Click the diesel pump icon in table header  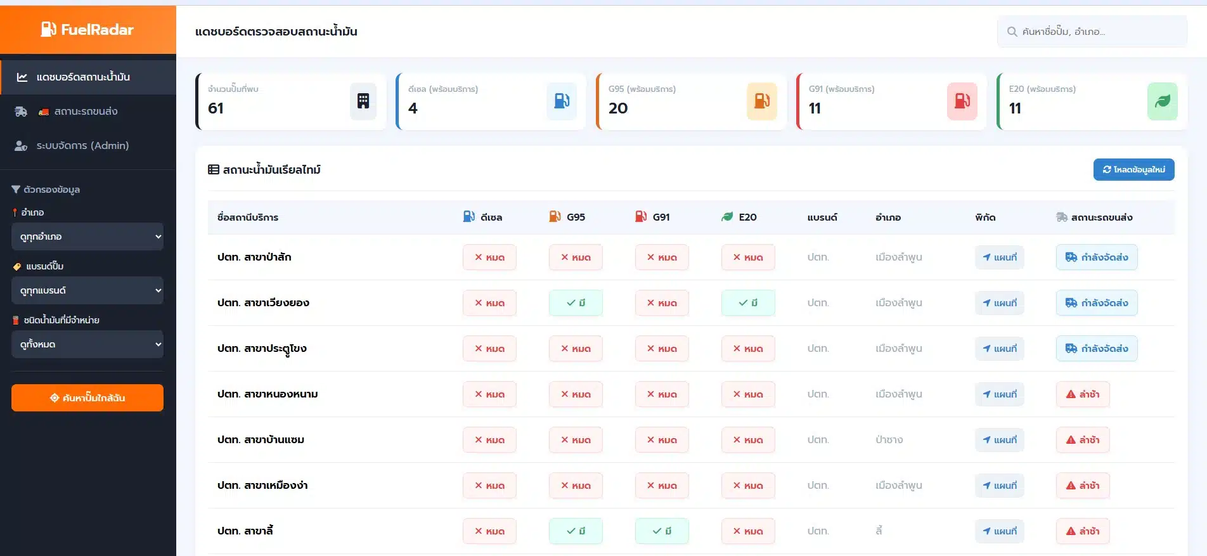point(469,217)
